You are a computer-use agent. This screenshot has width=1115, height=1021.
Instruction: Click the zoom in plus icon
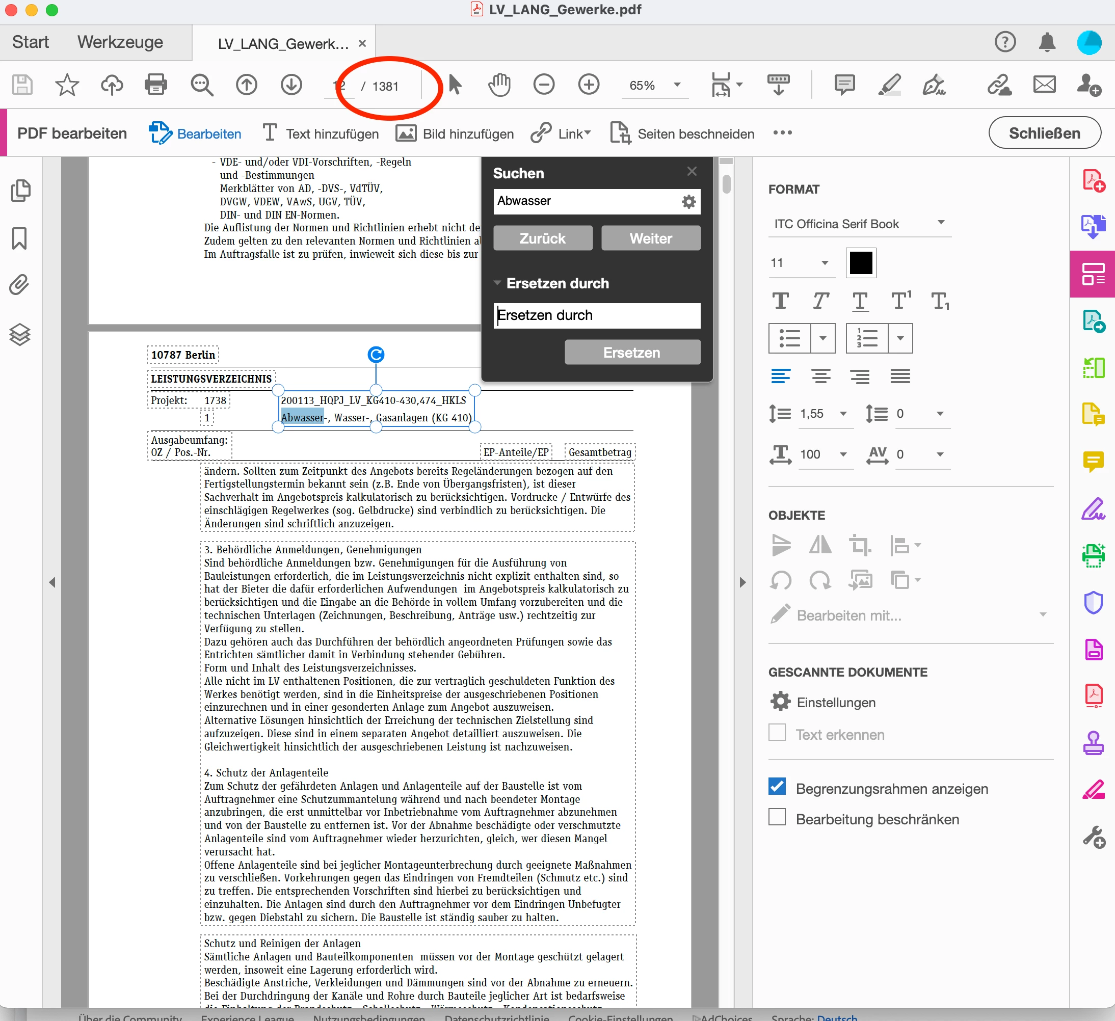click(x=589, y=85)
